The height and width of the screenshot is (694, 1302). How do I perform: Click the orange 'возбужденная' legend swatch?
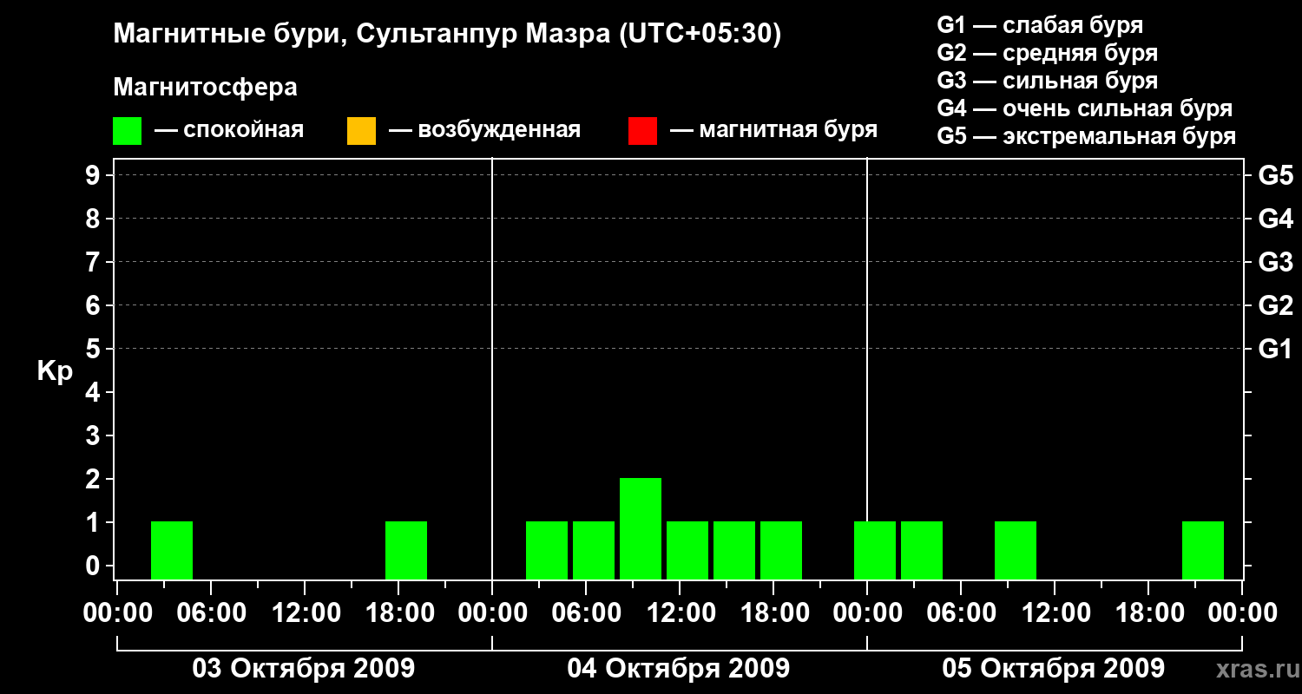[x=361, y=131]
